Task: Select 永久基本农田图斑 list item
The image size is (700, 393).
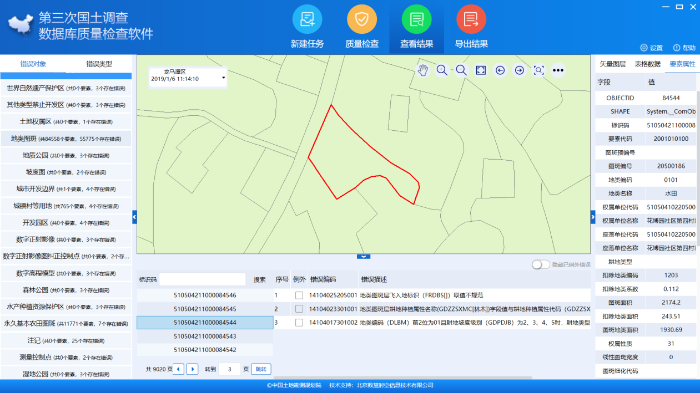Action: pyautogui.click(x=66, y=324)
